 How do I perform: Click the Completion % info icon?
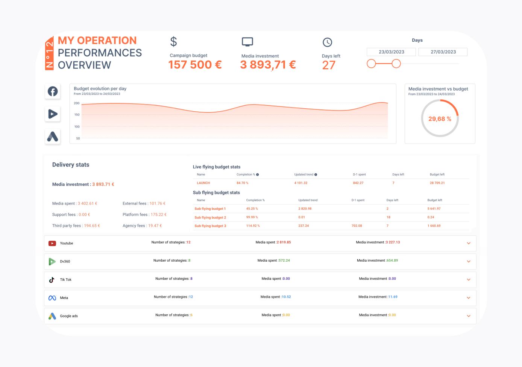click(258, 174)
